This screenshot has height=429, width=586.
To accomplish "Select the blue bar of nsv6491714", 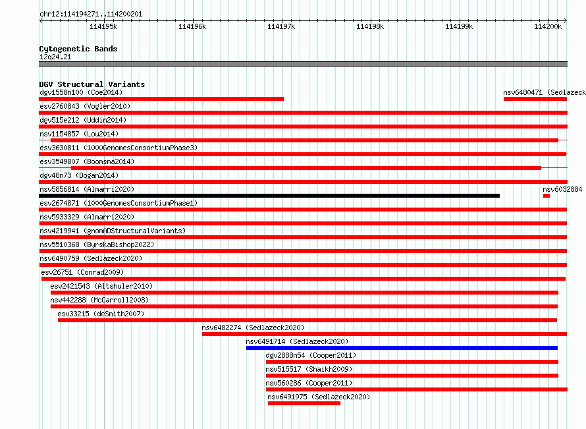I will [402, 348].
